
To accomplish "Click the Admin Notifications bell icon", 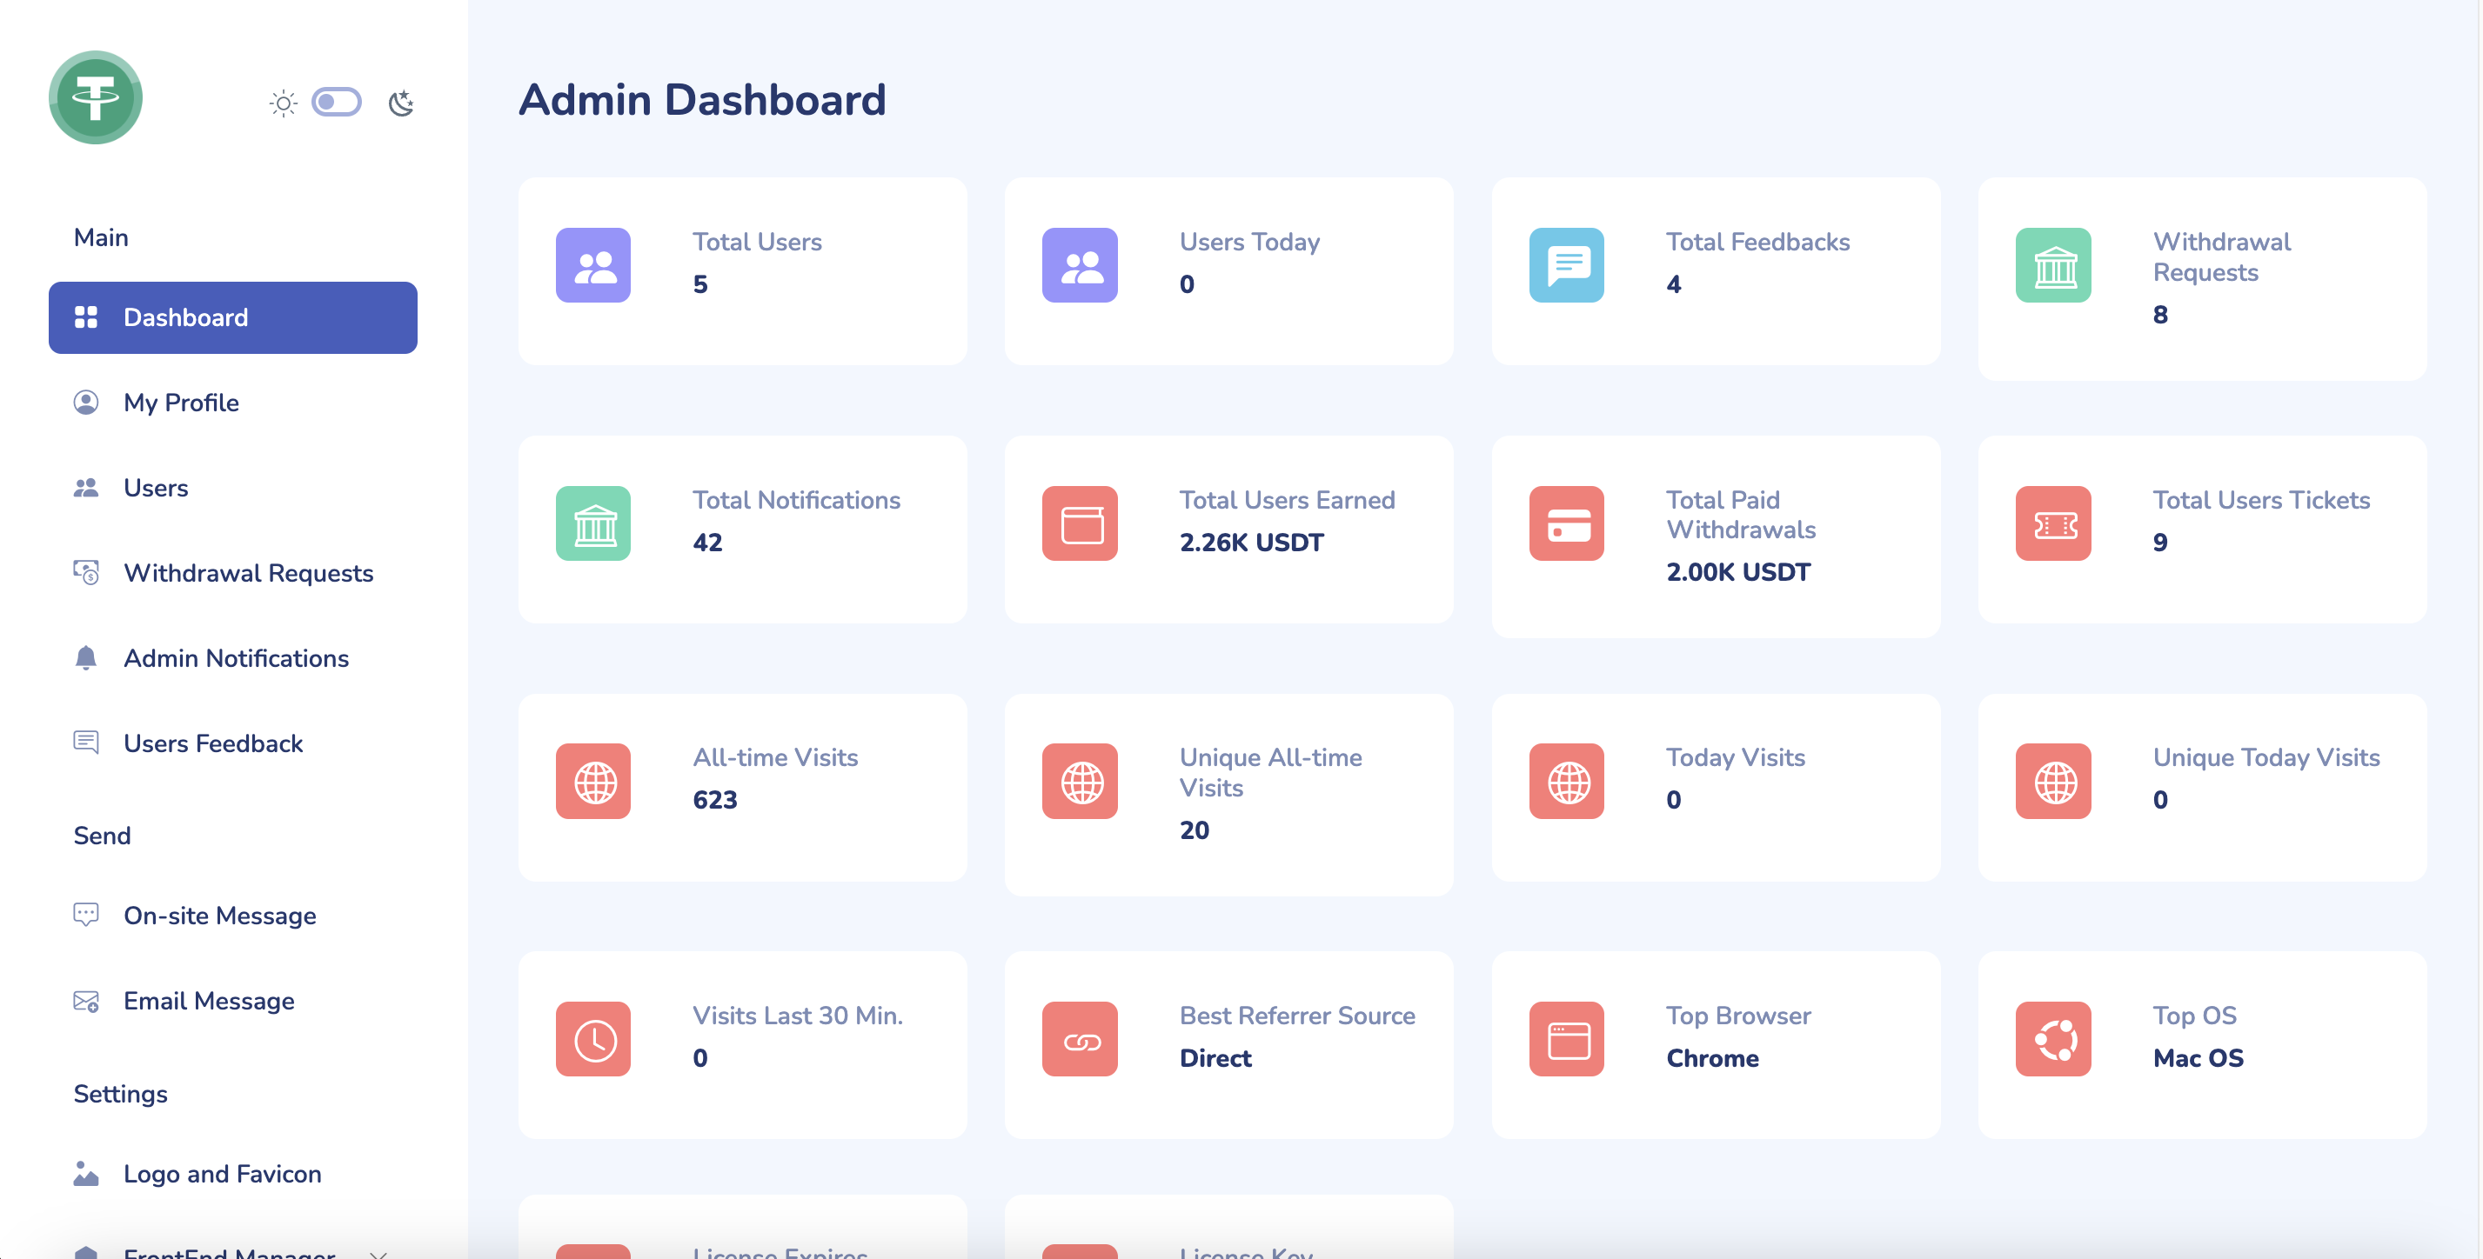I will pos(86,658).
